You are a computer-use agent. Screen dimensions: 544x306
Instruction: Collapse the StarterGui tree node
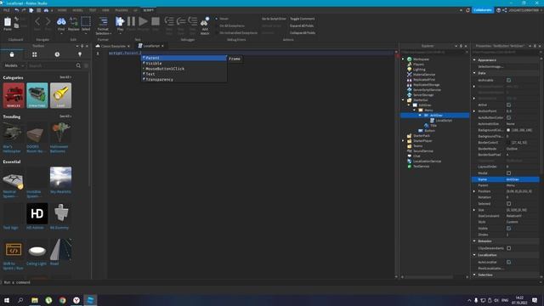point(403,100)
